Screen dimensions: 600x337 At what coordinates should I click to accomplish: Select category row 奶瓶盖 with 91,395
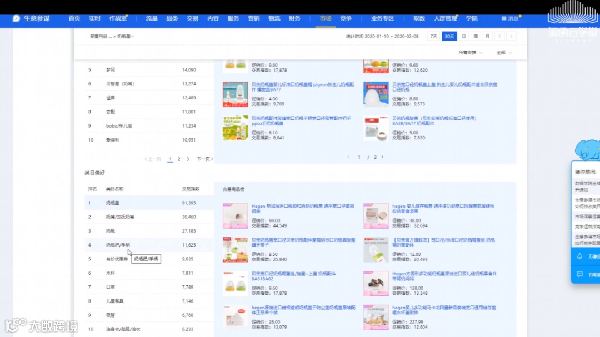(149, 203)
